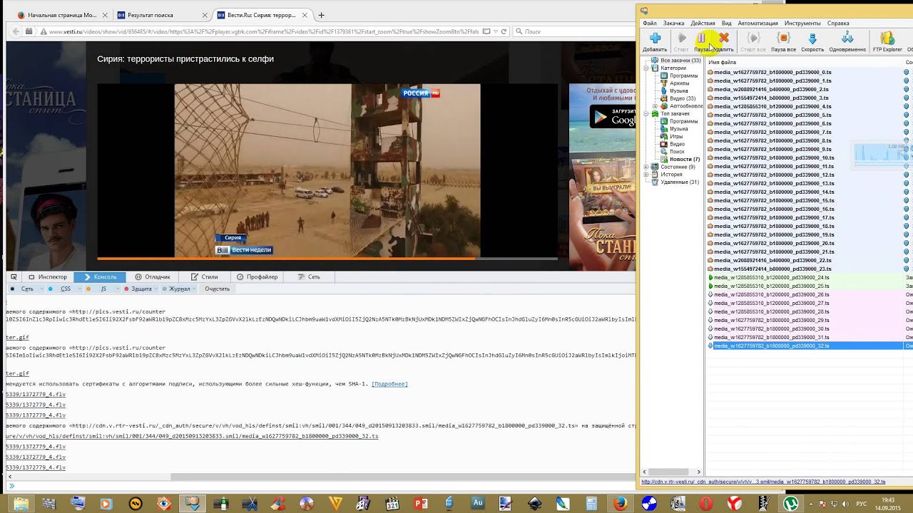Open the Скорость speed icon

[x=812, y=38]
